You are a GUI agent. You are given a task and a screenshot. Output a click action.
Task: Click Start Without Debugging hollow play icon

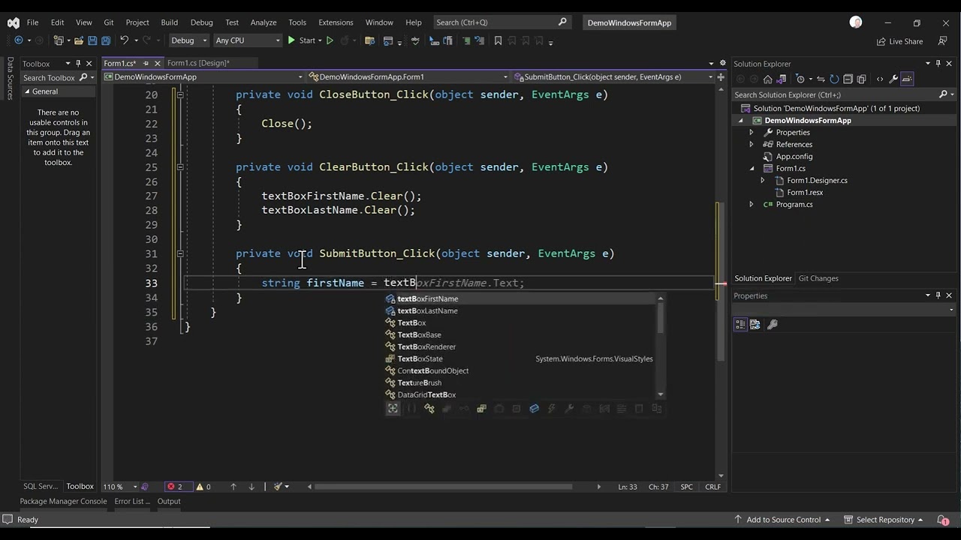(330, 40)
